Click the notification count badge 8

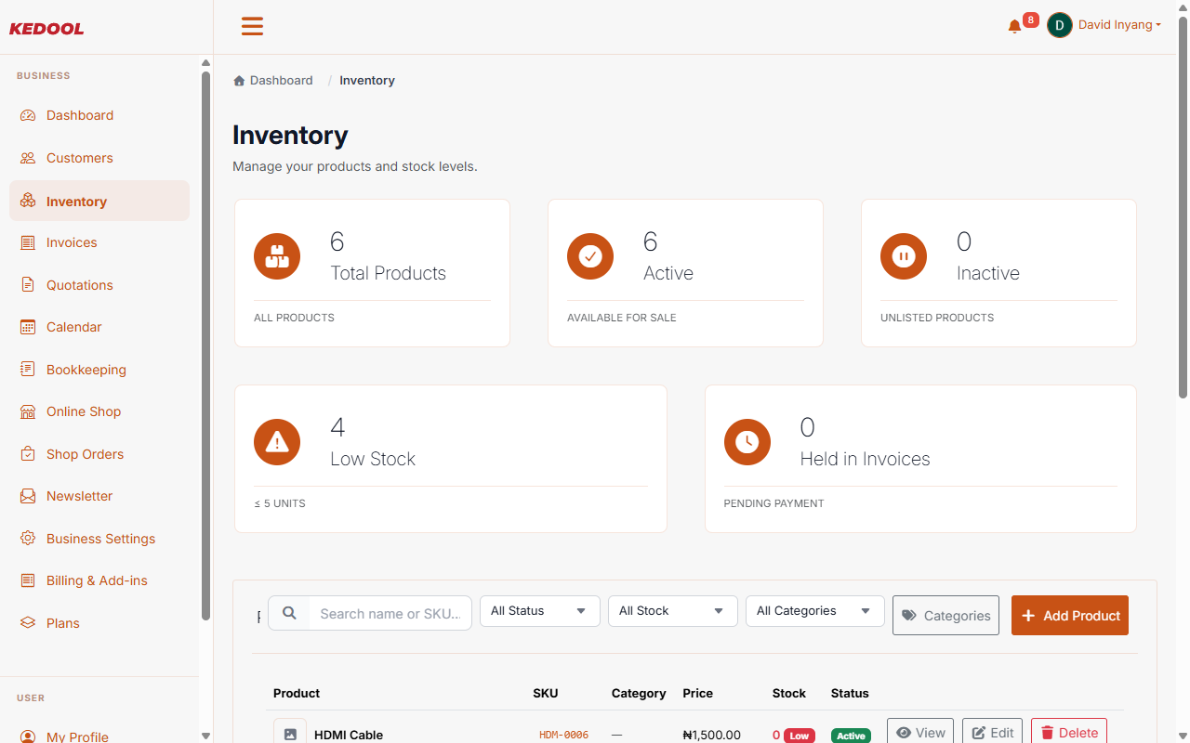click(1030, 20)
